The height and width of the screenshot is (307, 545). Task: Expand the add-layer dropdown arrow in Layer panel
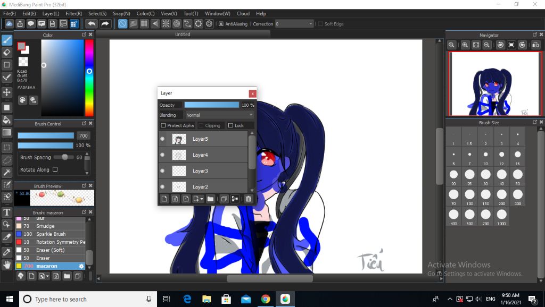coord(202,199)
